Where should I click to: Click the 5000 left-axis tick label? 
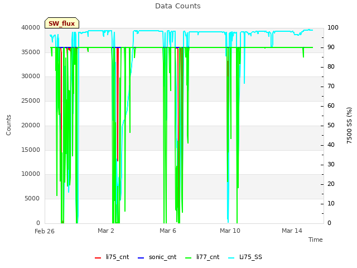pos(32,199)
